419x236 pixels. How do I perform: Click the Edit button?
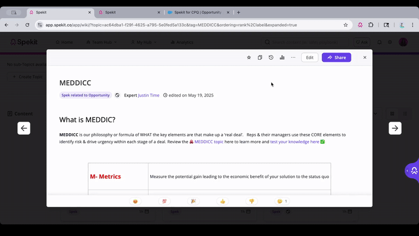click(x=310, y=58)
